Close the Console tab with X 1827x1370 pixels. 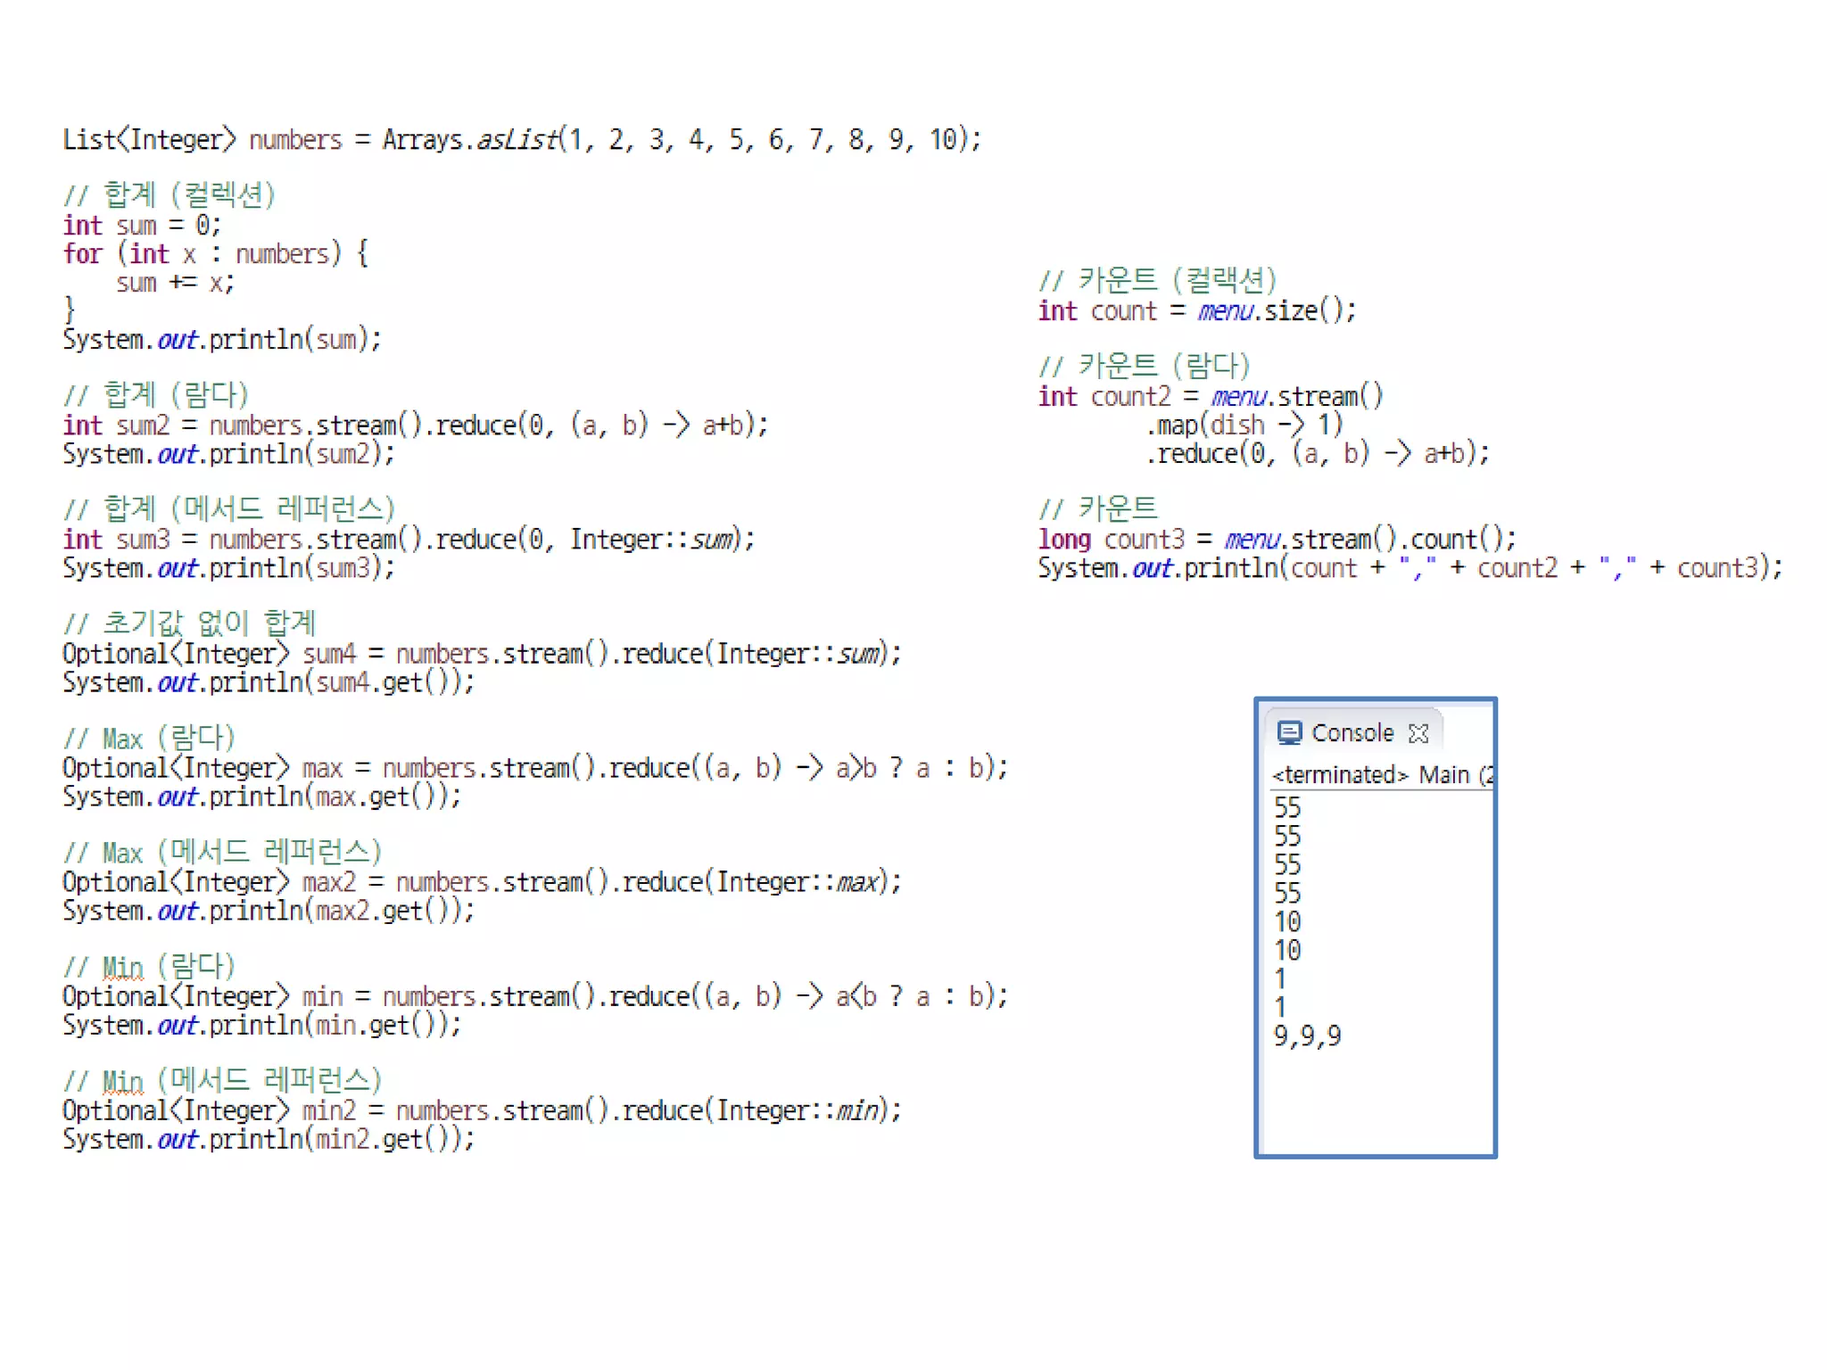[x=1418, y=733]
